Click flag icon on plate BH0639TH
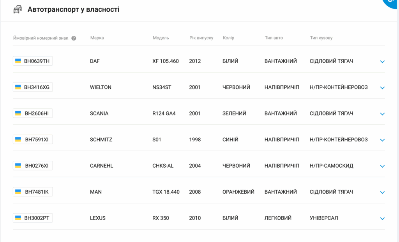 pyautogui.click(x=18, y=61)
